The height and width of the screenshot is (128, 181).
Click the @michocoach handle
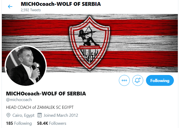[19, 100]
